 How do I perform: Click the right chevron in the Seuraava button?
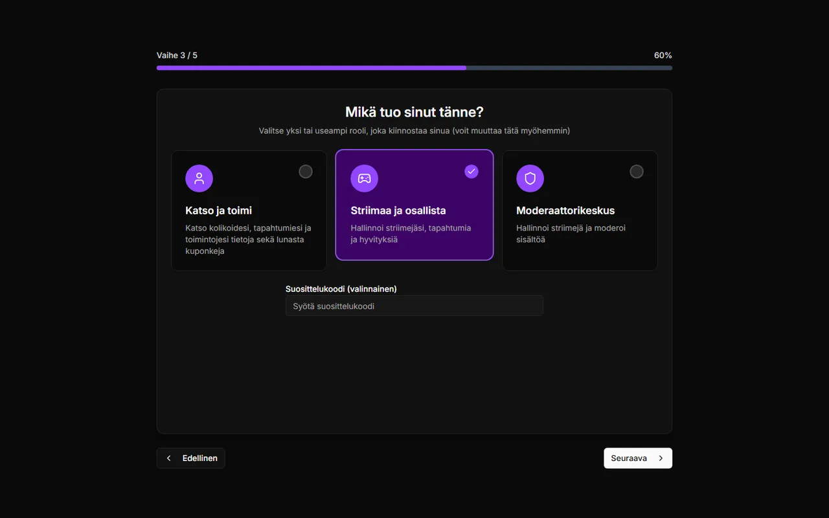pyautogui.click(x=661, y=458)
